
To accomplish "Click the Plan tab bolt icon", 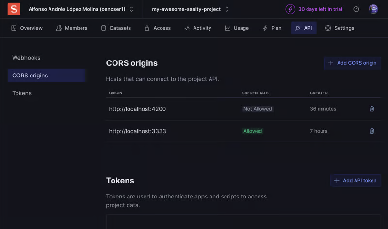I will (x=265, y=28).
